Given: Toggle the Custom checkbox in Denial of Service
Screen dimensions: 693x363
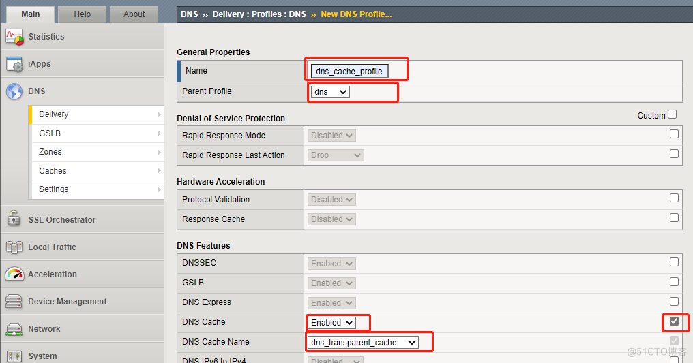Looking at the screenshot, I should 673,114.
